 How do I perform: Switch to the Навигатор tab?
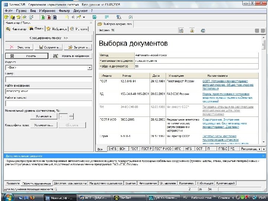pyautogui.click(x=16, y=29)
